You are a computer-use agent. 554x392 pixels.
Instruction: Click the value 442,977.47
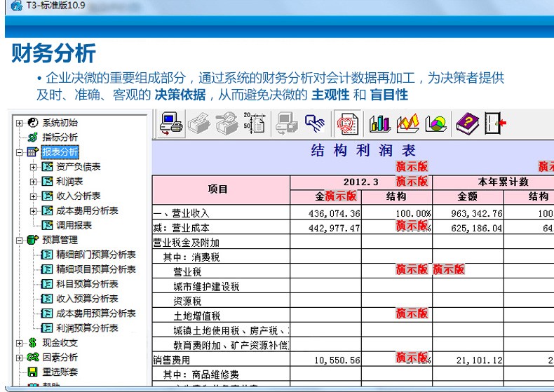[335, 229]
